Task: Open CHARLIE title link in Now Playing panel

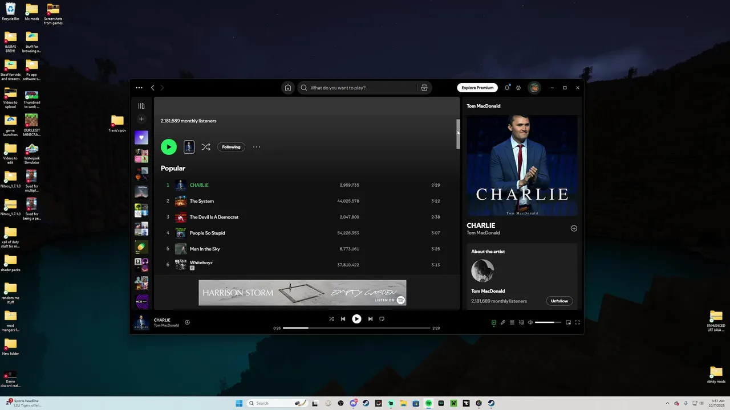Action: pyautogui.click(x=481, y=225)
